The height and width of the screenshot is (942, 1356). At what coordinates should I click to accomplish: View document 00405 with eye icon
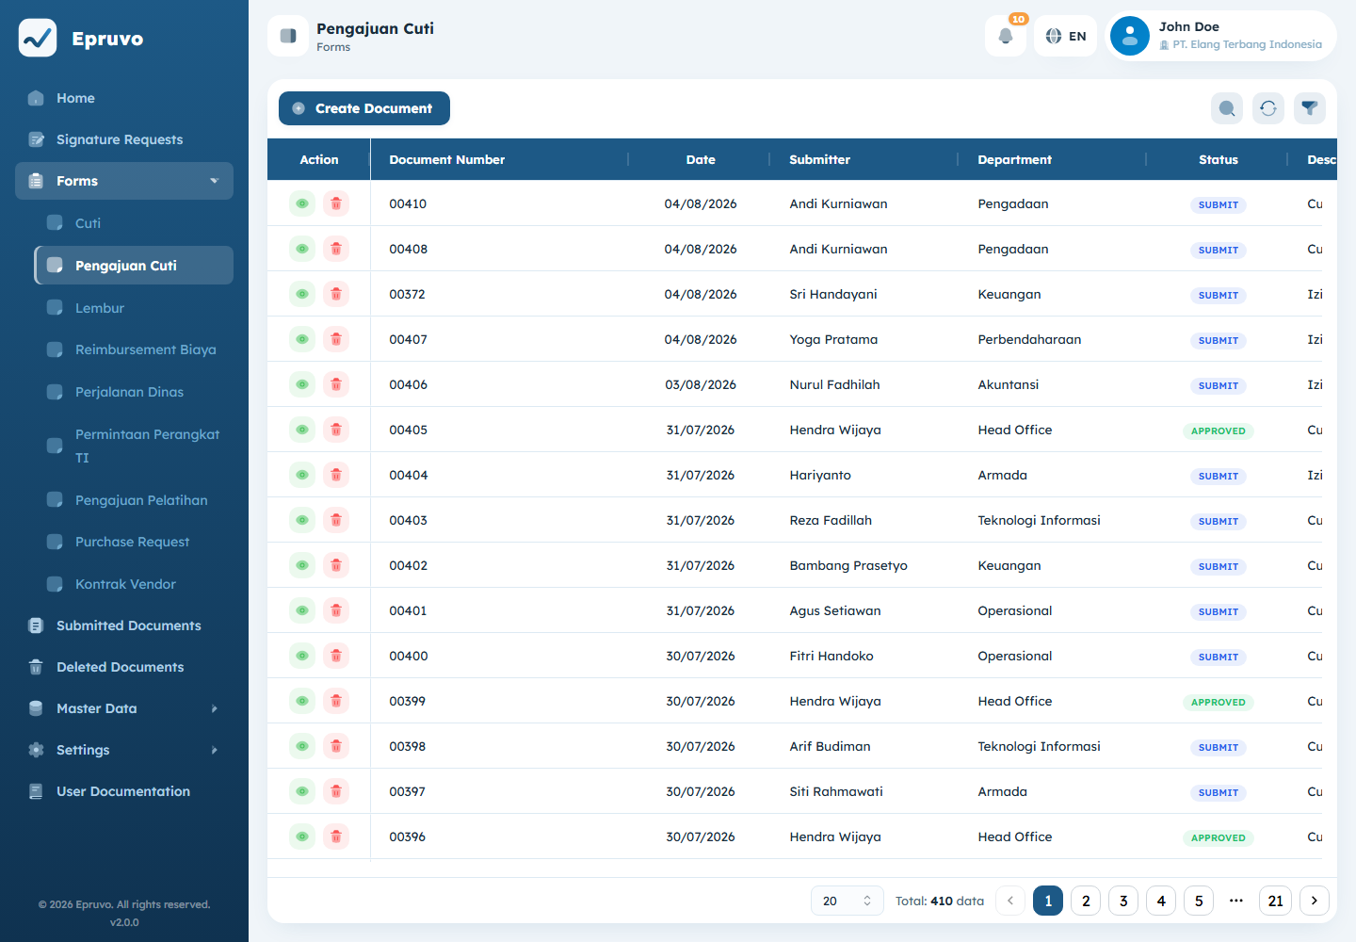click(302, 430)
